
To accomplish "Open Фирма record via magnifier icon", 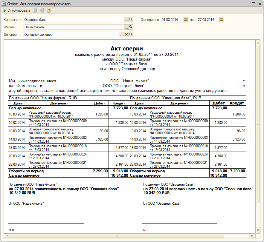I will (131, 27).
